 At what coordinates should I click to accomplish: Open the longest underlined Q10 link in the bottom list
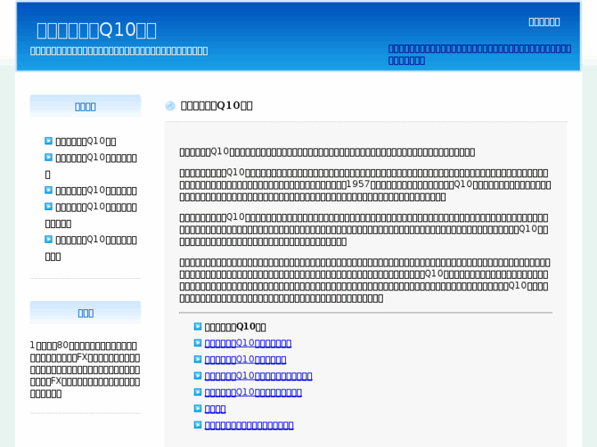click(259, 376)
